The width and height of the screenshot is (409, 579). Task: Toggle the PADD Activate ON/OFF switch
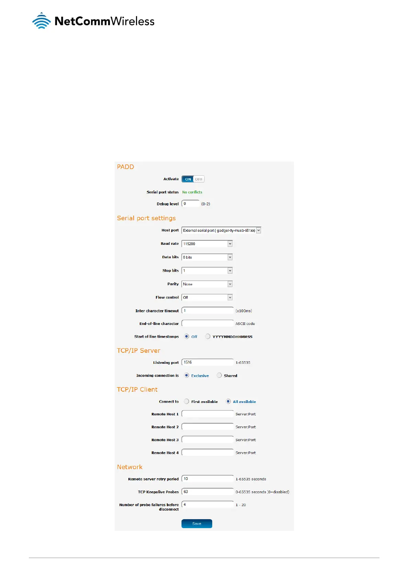[x=193, y=179]
